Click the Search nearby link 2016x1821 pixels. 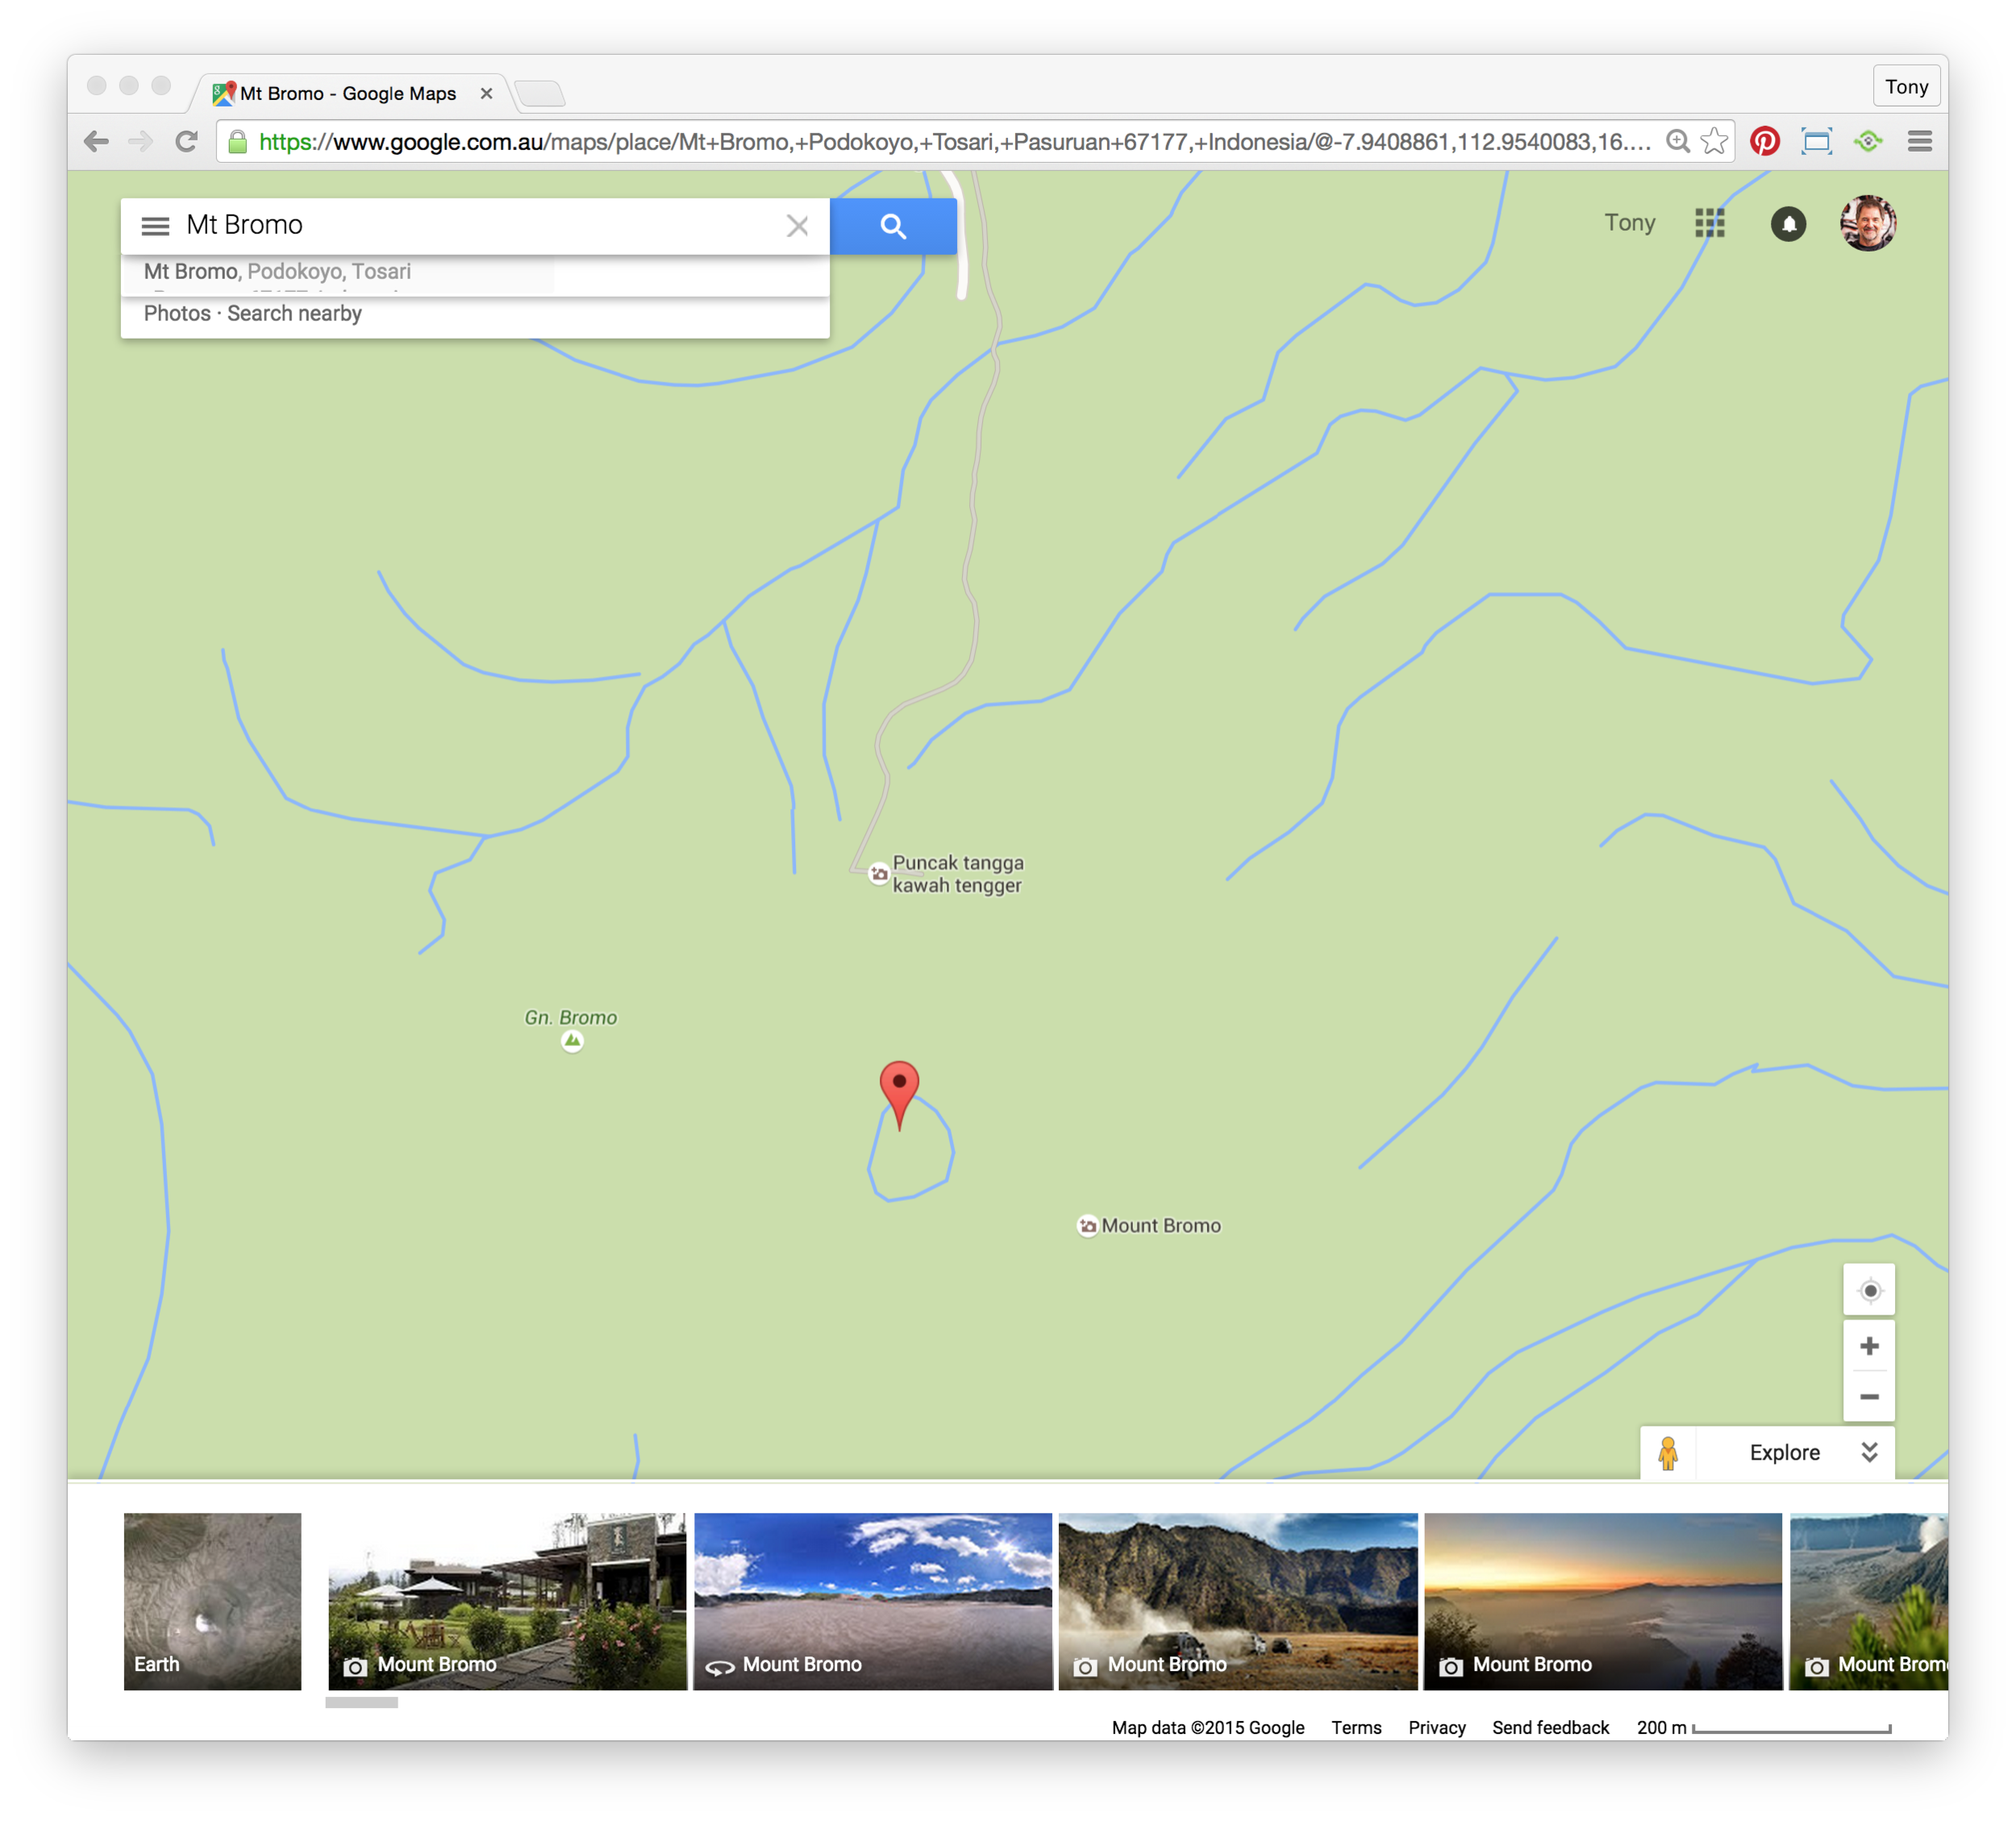294,313
